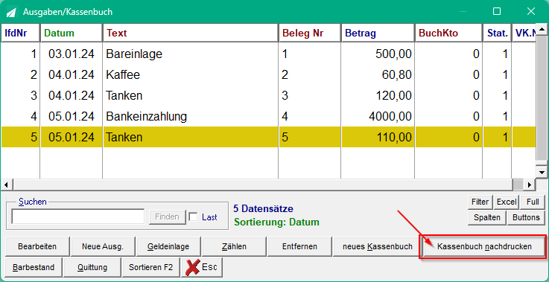549x282 pixels.
Task: Click the amount 110,00
Action: 393,137
